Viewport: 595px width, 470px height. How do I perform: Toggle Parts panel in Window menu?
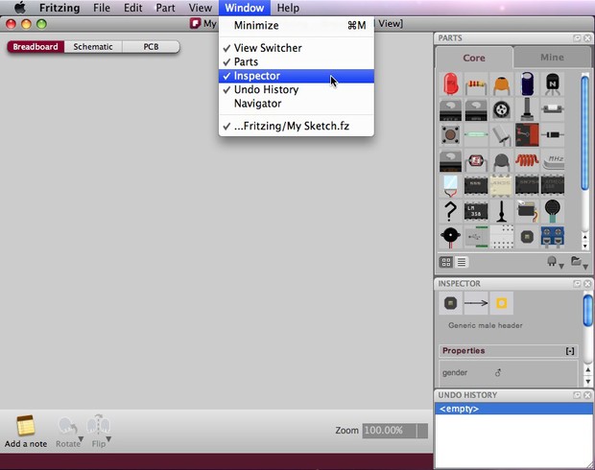tap(297, 61)
